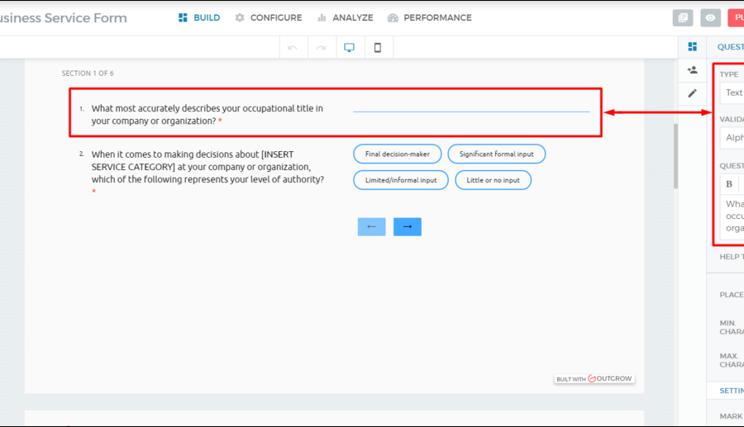Open the Type dropdown showing Text
744x427 pixels.
732,93
